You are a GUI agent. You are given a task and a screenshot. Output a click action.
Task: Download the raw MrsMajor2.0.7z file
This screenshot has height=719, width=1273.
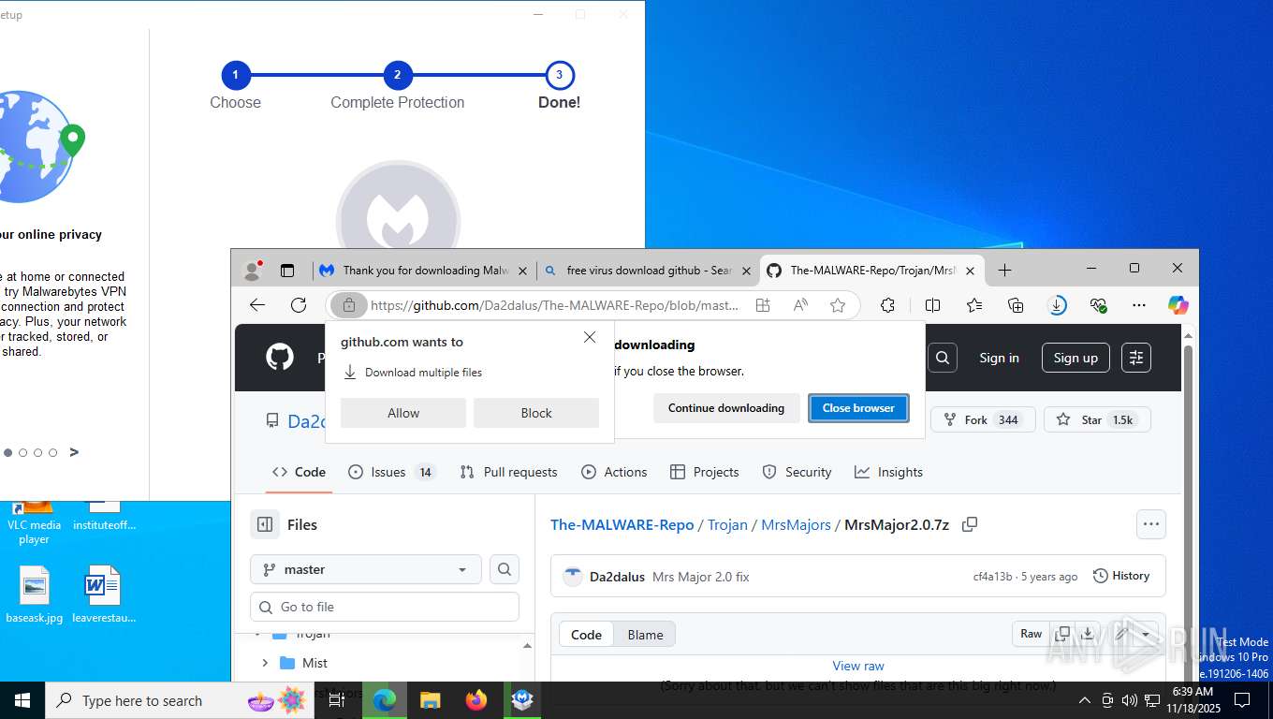pos(1087,634)
